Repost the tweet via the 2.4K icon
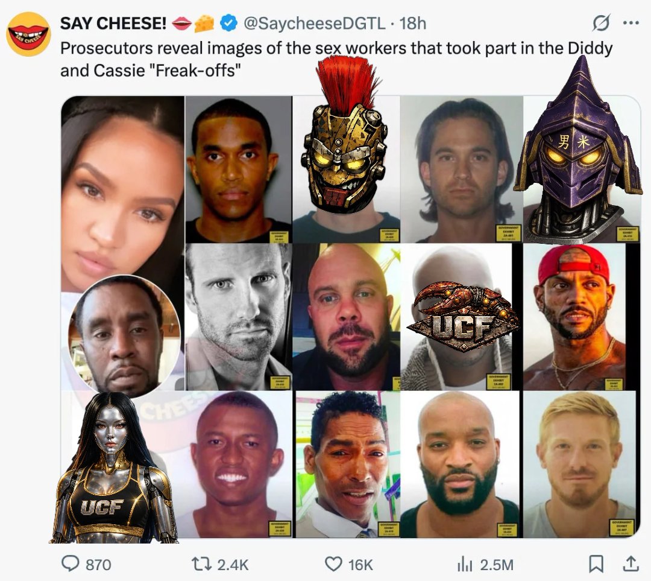This screenshot has height=581, width=651. [x=200, y=564]
